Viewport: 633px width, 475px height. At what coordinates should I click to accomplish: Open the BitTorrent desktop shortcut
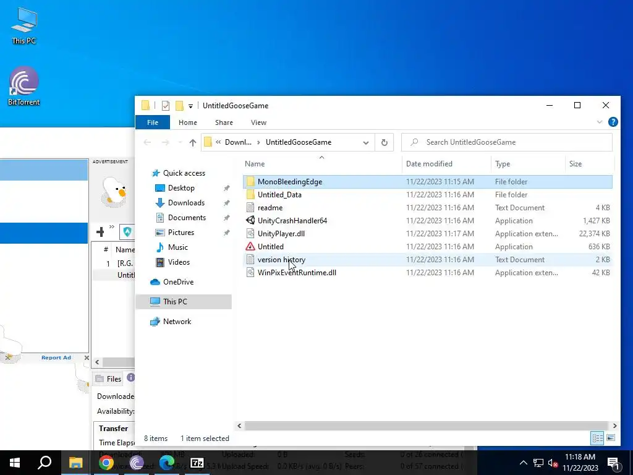pyautogui.click(x=24, y=86)
